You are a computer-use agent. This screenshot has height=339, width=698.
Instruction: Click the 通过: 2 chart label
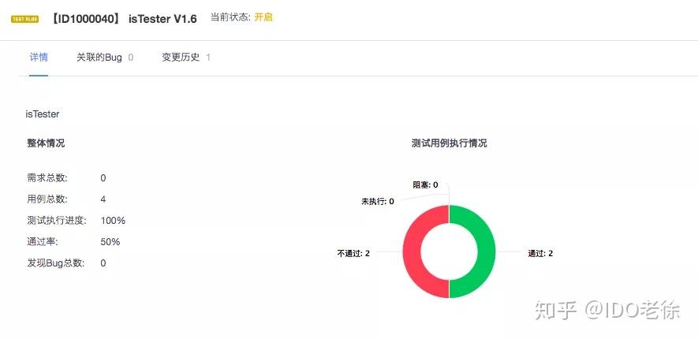[x=540, y=254]
